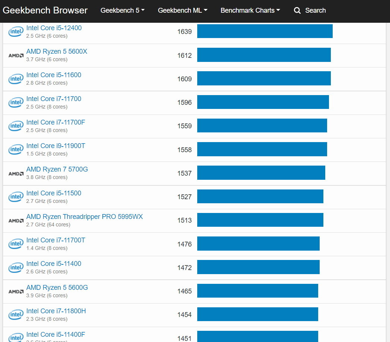Open the Intel Core i5-11500 link
This screenshot has width=390, height=342.
pyautogui.click(x=54, y=193)
